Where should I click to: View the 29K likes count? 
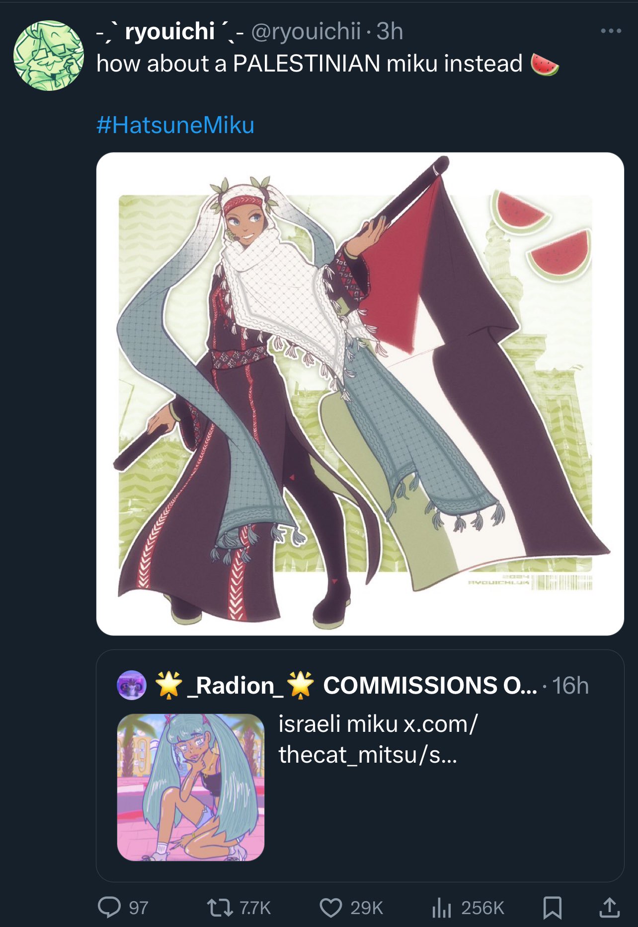[367, 908]
